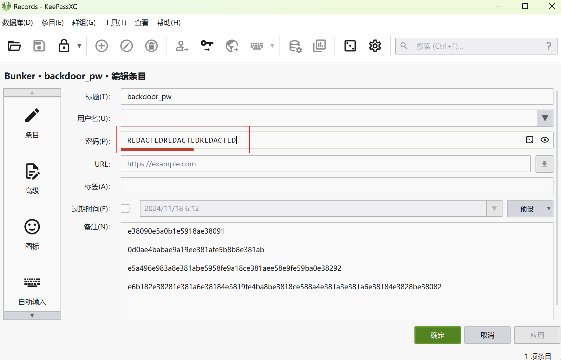Click the database reports icon
This screenshot has width=561, height=360.
click(x=319, y=46)
